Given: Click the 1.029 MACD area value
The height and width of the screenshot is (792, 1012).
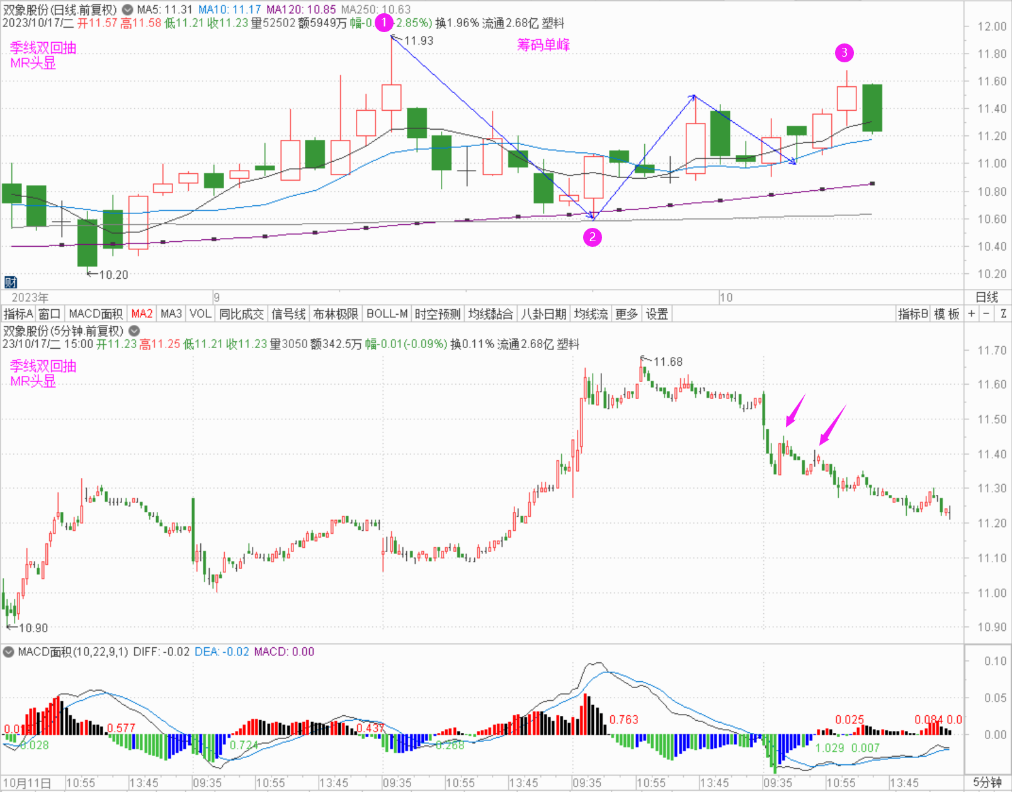Looking at the screenshot, I should pyautogui.click(x=829, y=748).
